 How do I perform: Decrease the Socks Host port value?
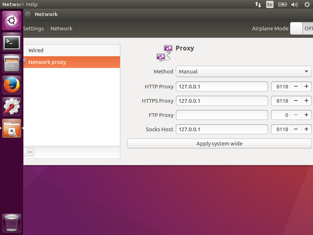[x=296, y=129]
